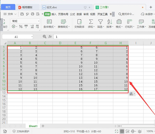Click the 排序 sort icon

pos(110,22)
